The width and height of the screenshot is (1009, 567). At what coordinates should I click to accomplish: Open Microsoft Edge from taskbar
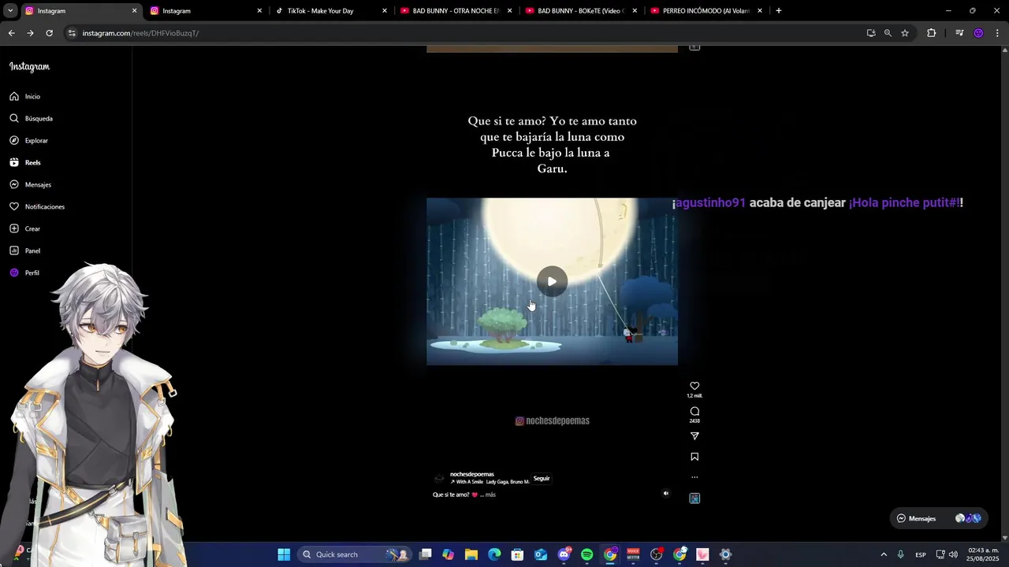pos(494,554)
